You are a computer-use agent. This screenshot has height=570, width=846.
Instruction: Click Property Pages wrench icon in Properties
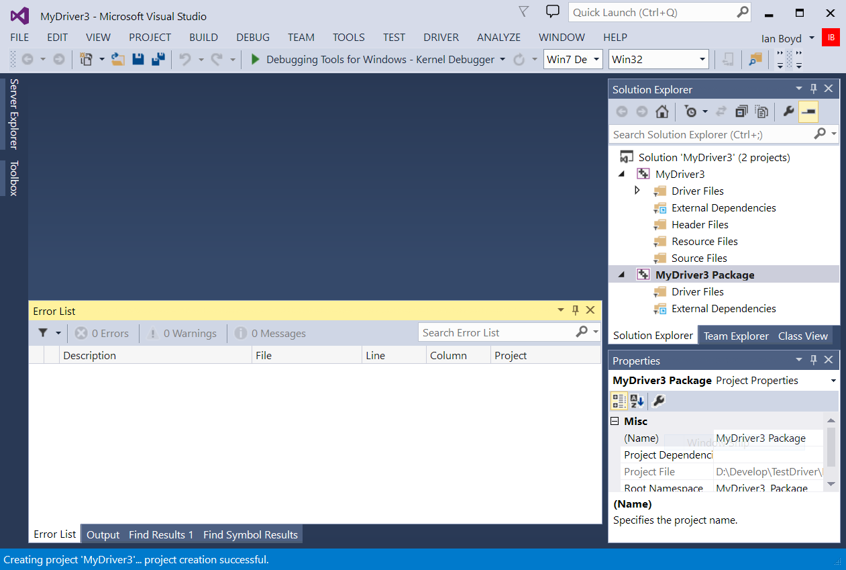659,401
